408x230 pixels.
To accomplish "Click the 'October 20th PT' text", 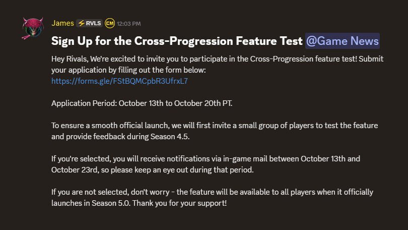I will tap(221, 103).
